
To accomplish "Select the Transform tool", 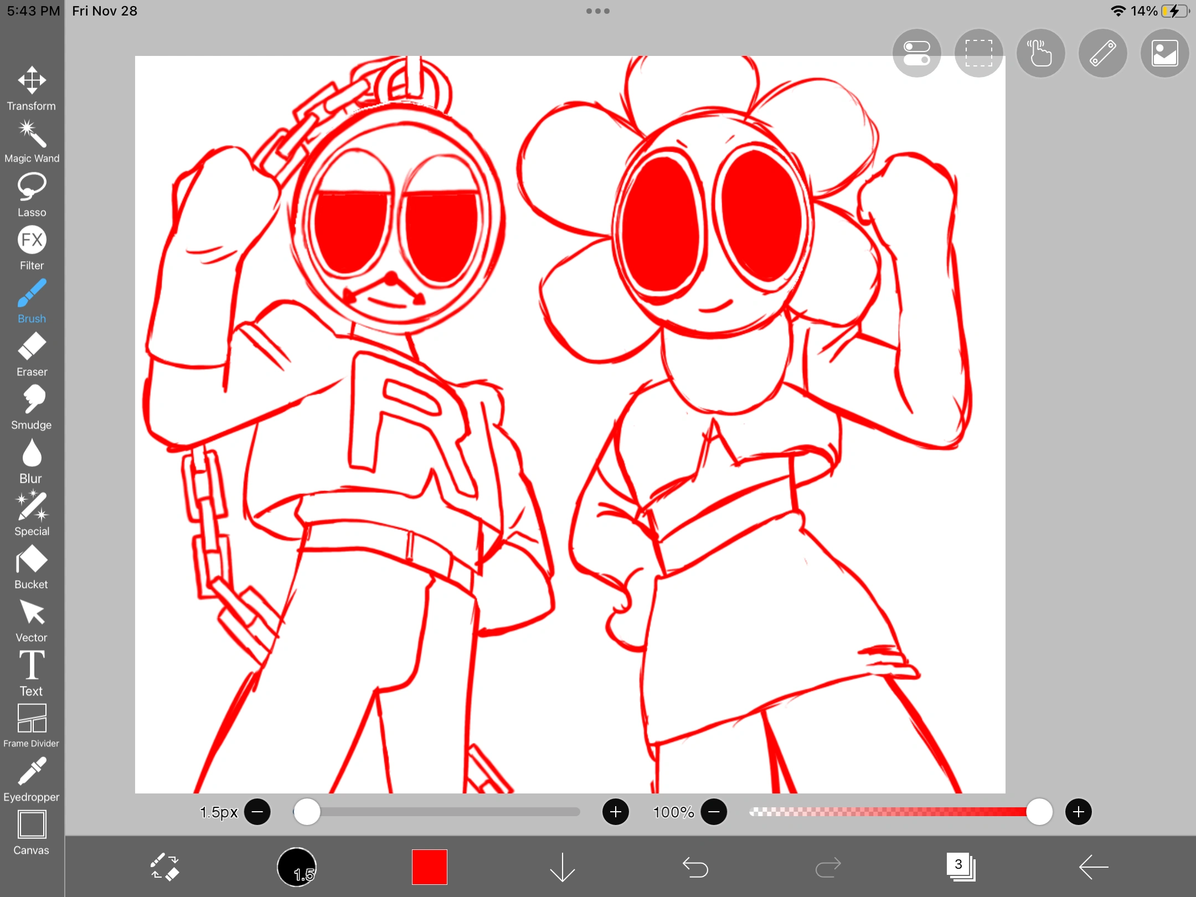I will (x=32, y=89).
